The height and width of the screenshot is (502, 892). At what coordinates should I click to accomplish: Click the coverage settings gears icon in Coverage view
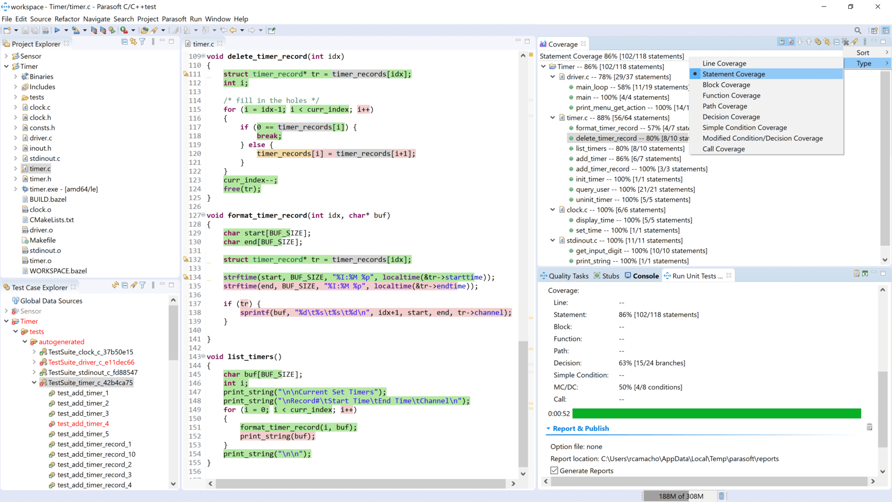coord(818,42)
